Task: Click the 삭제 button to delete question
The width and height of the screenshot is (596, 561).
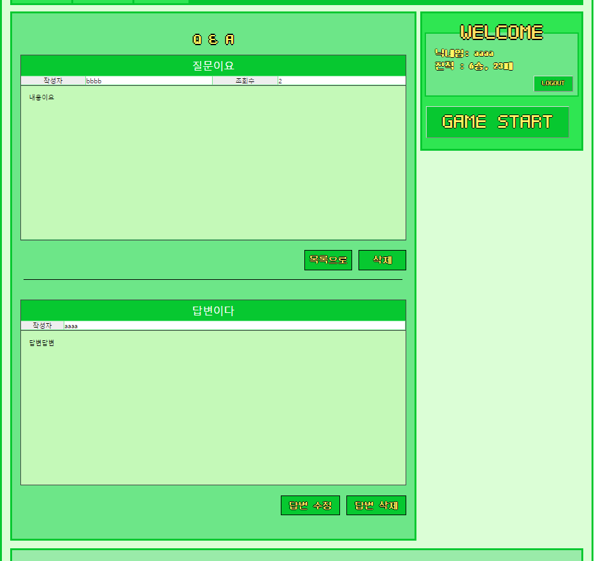Action: pos(382,260)
